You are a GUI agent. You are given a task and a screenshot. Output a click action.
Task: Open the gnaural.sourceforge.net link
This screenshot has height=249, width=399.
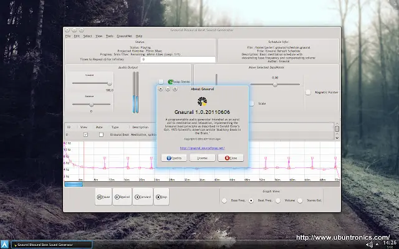click(202, 148)
